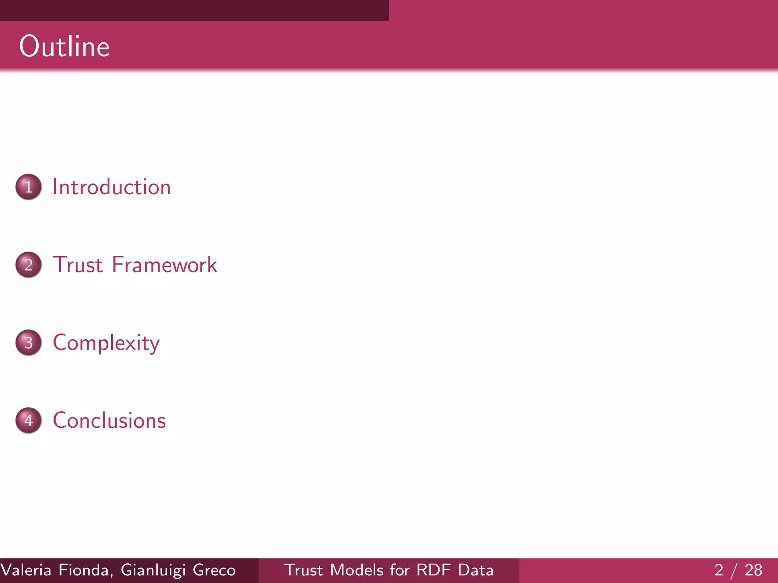Click the total page count 28
778x583 pixels.
(x=753, y=570)
